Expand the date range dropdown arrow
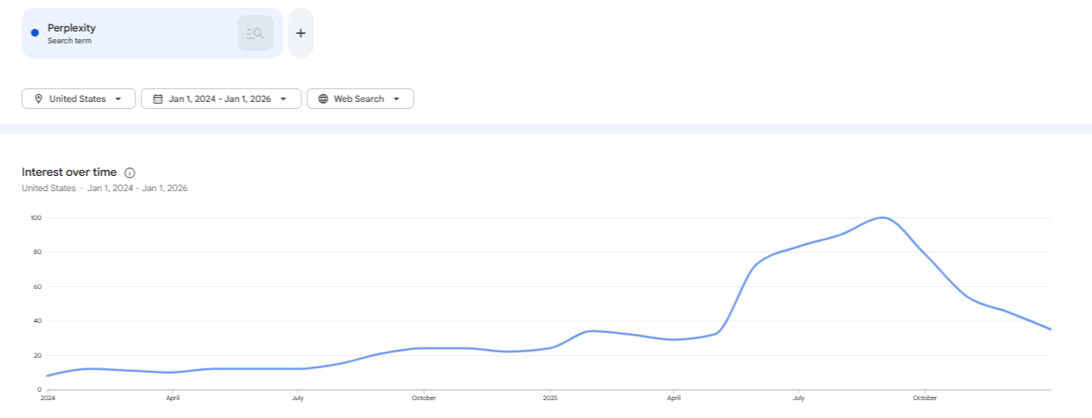The image size is (1092, 418). pyautogui.click(x=283, y=99)
